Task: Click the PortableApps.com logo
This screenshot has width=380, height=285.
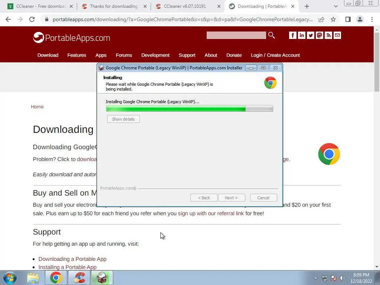Action: tap(72, 37)
